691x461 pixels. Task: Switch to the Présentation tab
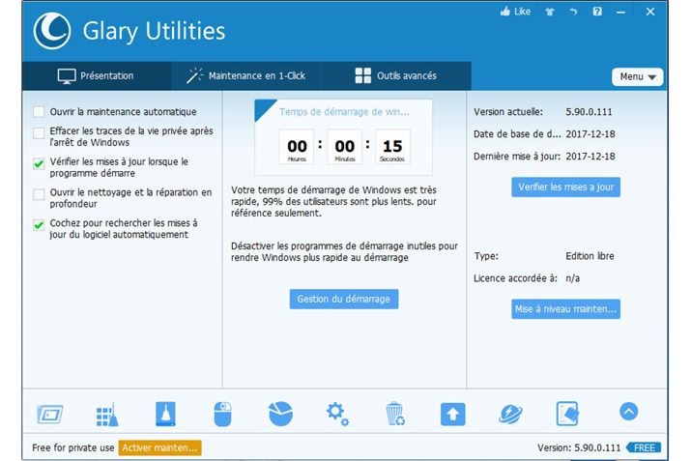coord(97,75)
